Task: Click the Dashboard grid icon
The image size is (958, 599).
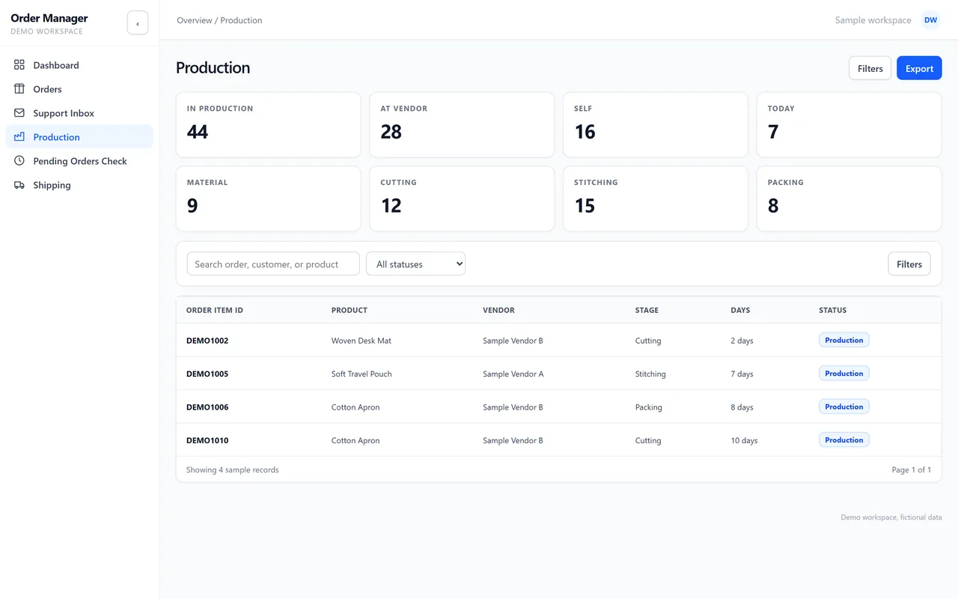Action: 19,65
